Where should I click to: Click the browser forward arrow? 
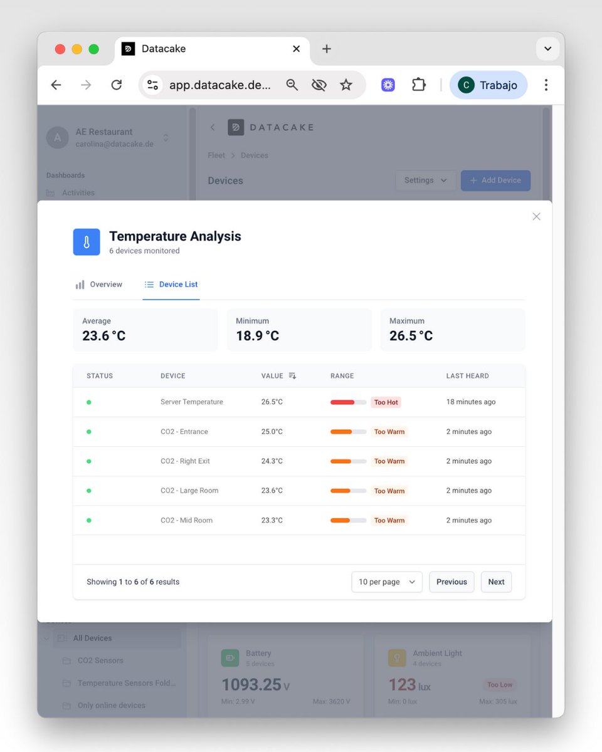(86, 85)
